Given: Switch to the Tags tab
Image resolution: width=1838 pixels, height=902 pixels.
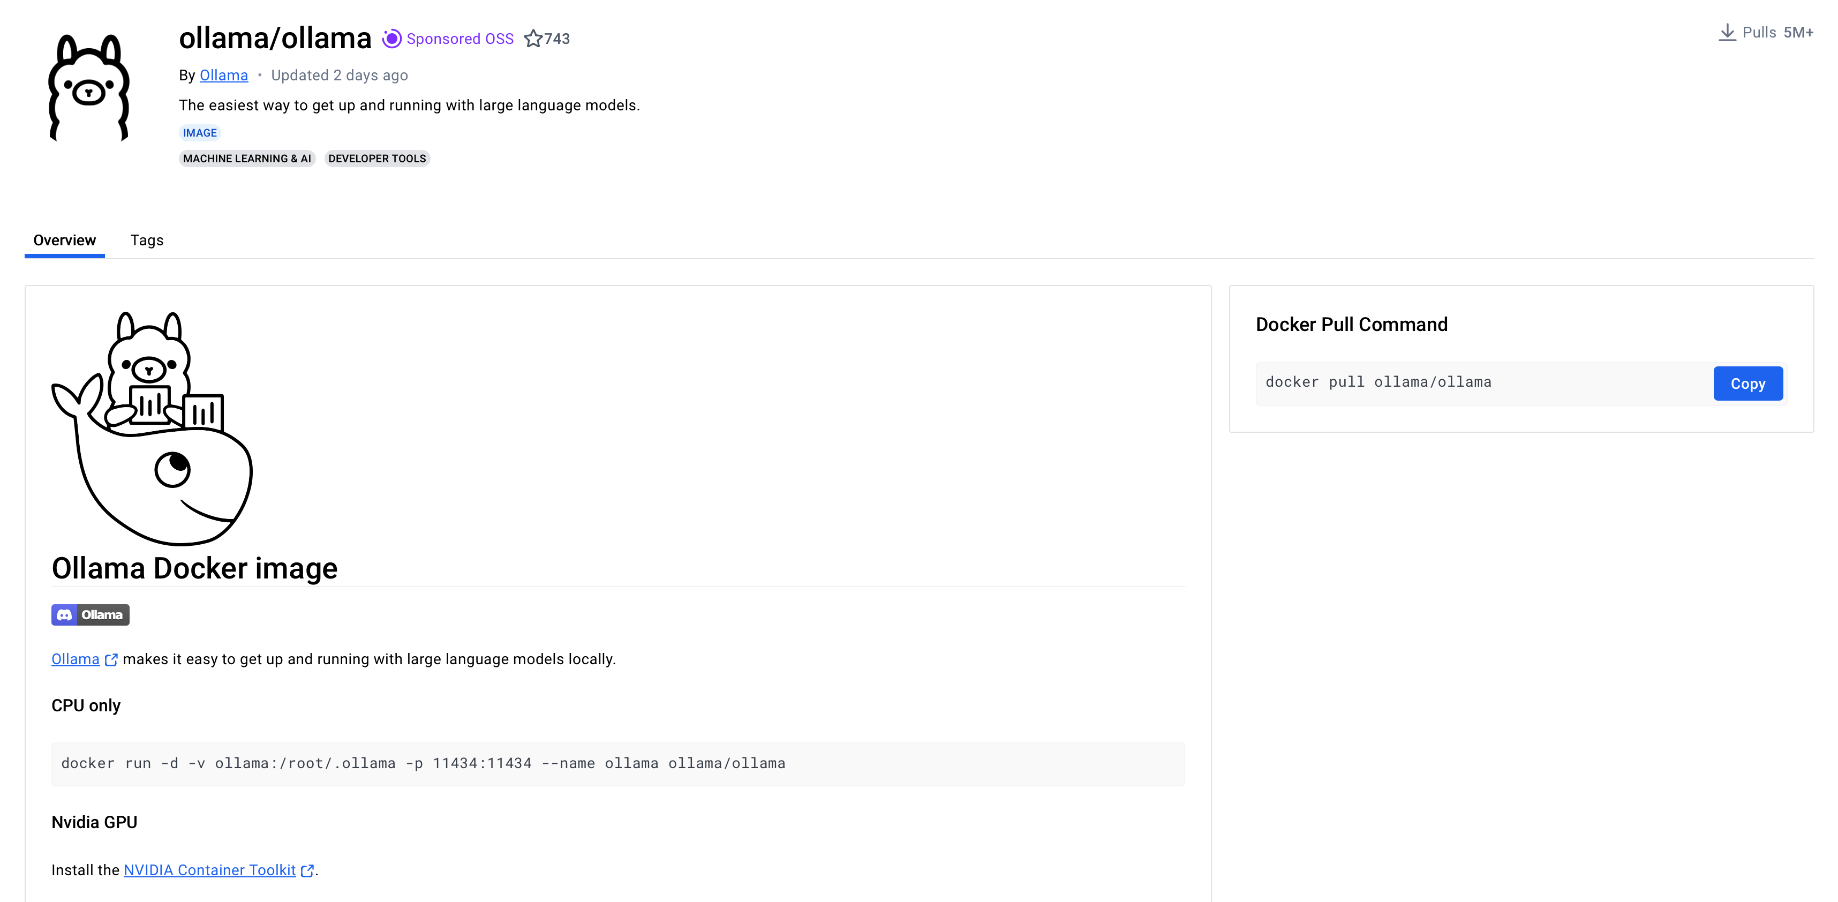Looking at the screenshot, I should click(x=147, y=240).
